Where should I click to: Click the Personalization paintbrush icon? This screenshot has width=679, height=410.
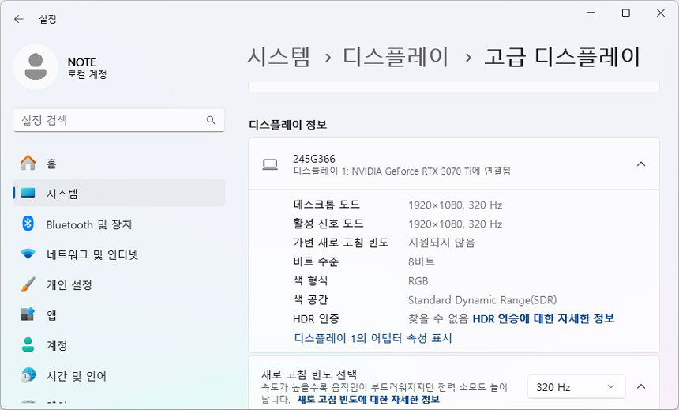(x=28, y=284)
